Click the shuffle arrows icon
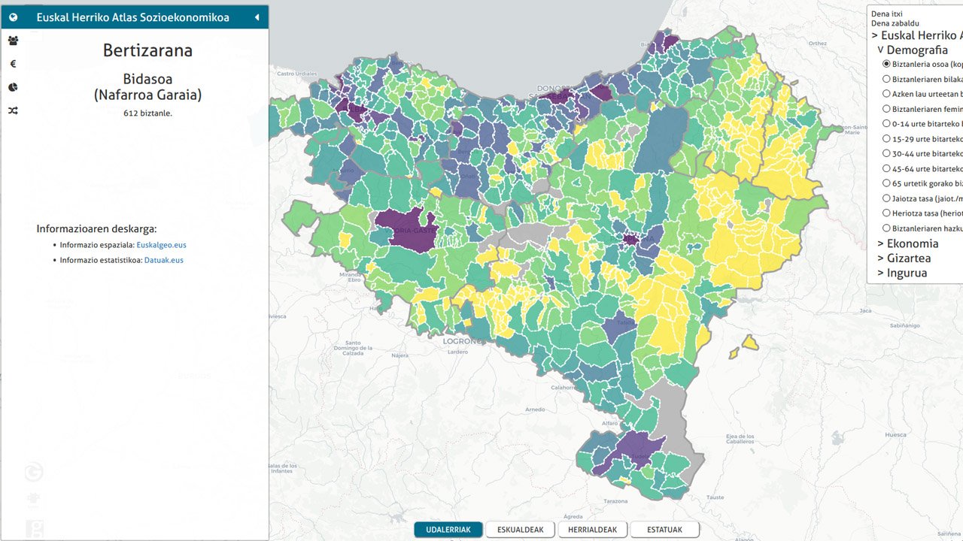Viewport: 963px width, 541px height. coord(13,111)
